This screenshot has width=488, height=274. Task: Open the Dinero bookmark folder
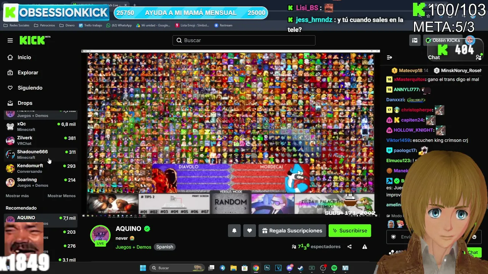pyautogui.click(x=67, y=25)
